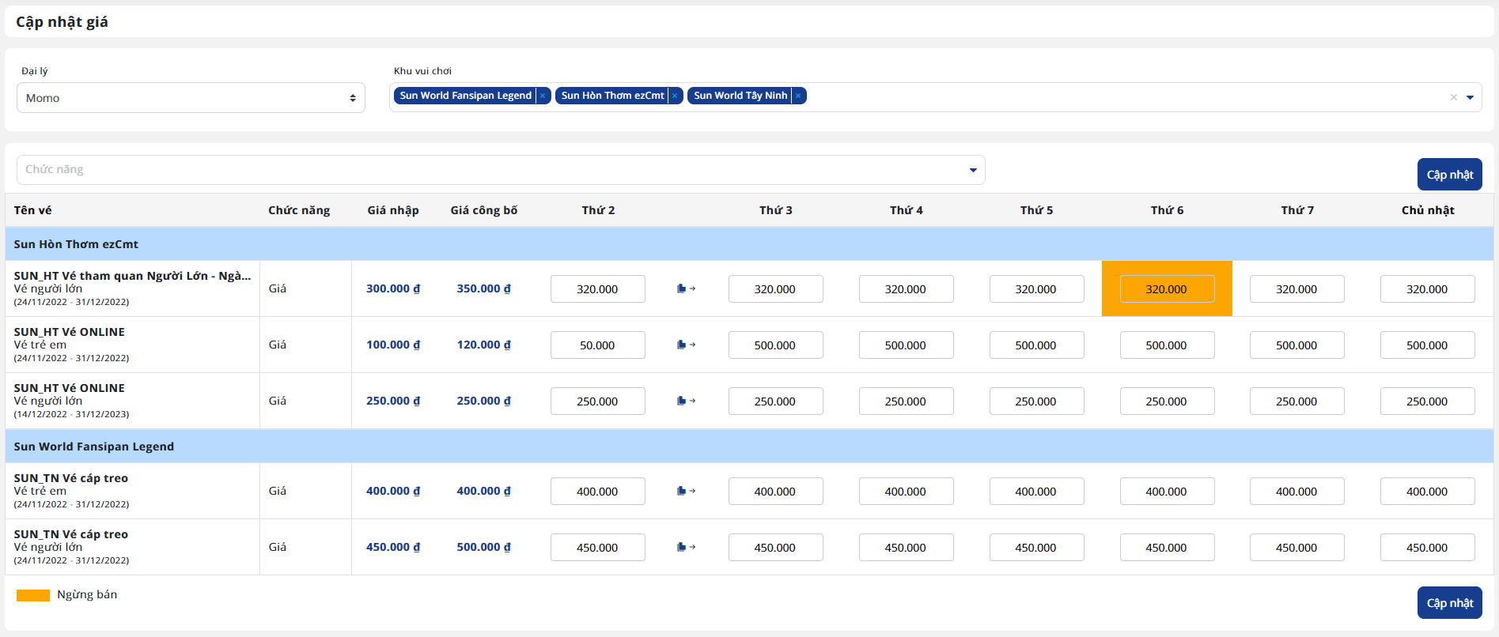Clear all selected Khu vui chơi

1453,97
